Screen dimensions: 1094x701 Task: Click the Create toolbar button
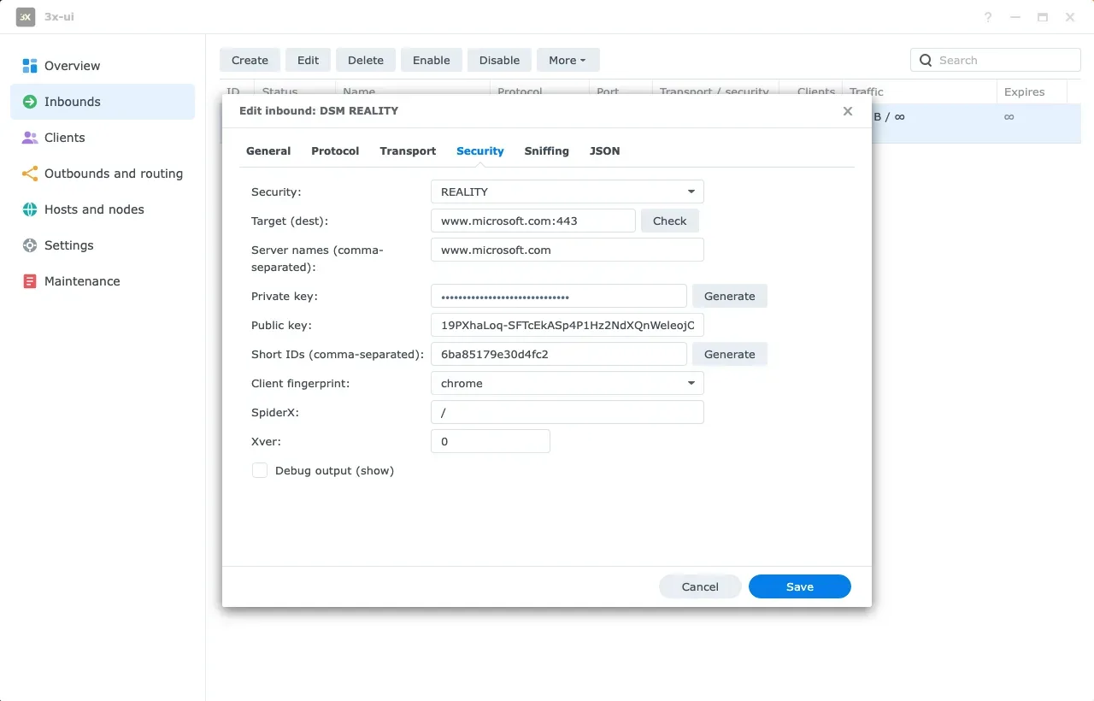pos(250,60)
